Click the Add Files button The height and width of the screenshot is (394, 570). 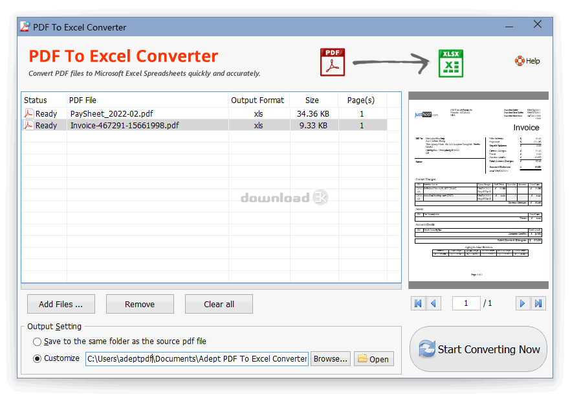click(x=61, y=304)
